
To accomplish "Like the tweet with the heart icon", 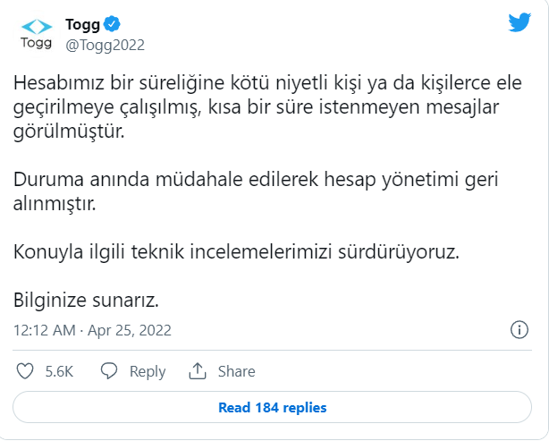I will point(26,371).
